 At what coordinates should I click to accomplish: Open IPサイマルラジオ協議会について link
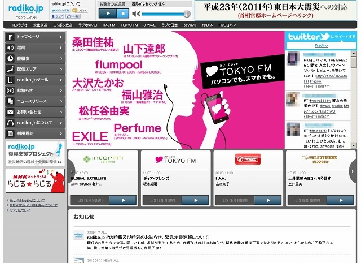(x=33, y=205)
